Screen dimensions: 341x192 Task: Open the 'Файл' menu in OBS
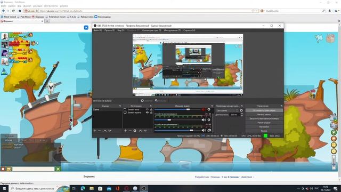pos(98,30)
